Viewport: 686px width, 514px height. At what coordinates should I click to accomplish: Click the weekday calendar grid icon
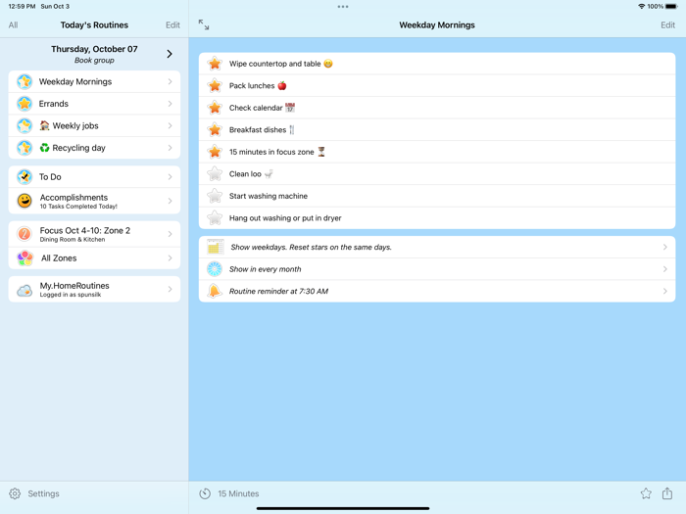(x=215, y=248)
